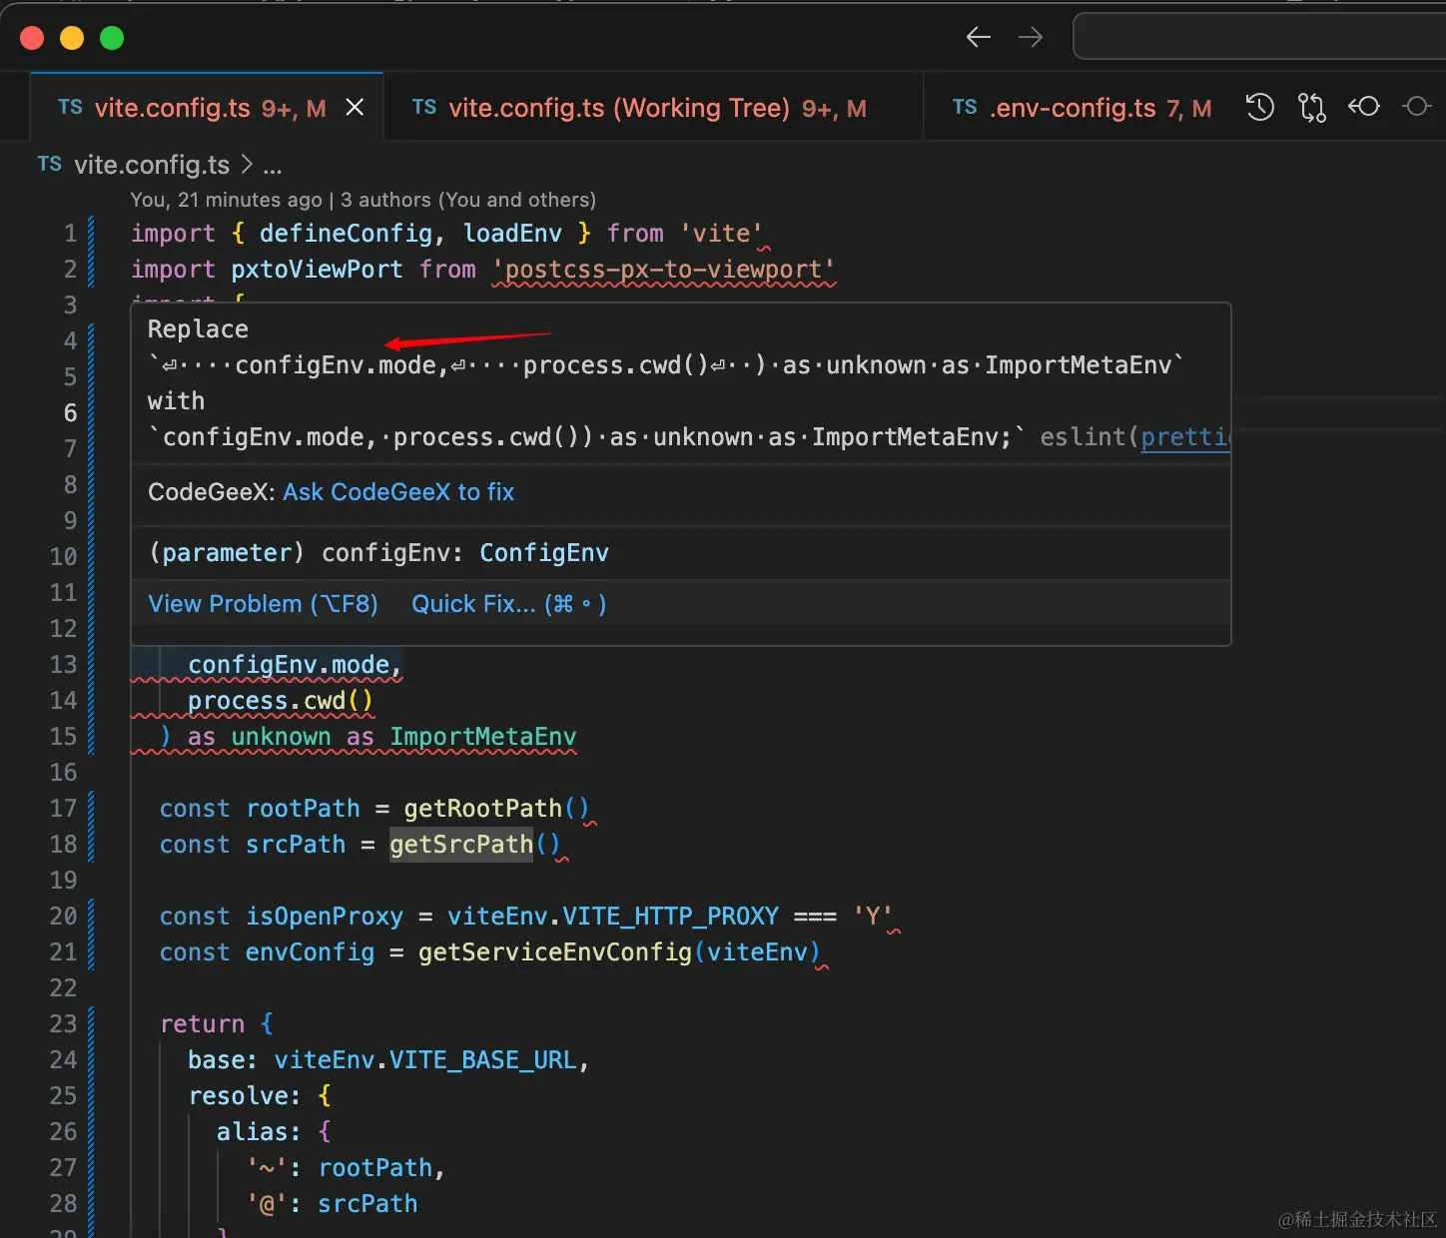
Task: Navigate forward with the right arrow
Action: 1031,38
